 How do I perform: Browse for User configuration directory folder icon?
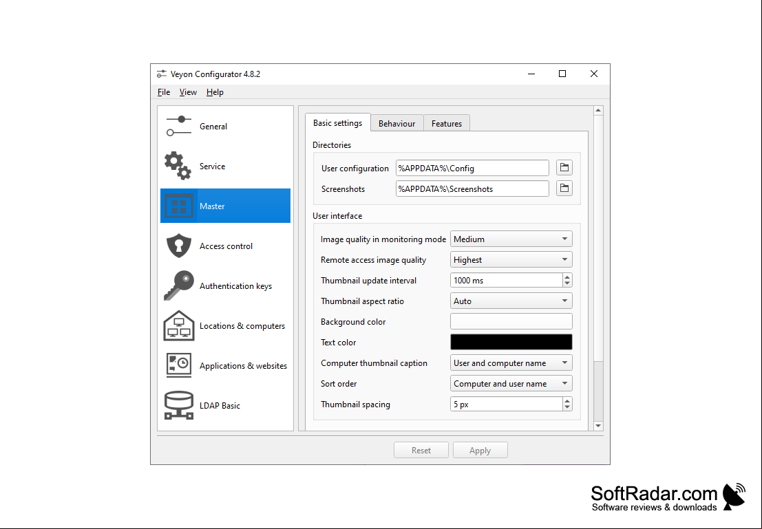(564, 168)
